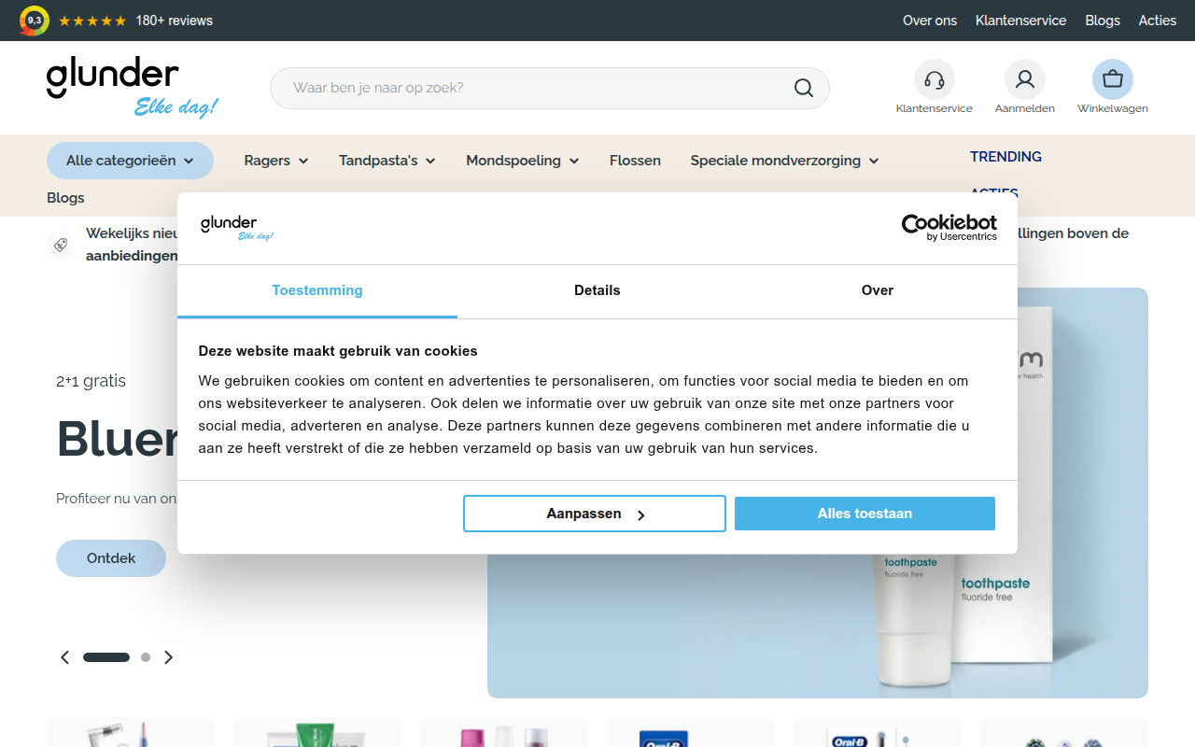
Task: Focus the 'Waar ben je naar op zoek?' search field
Action: 550,88
